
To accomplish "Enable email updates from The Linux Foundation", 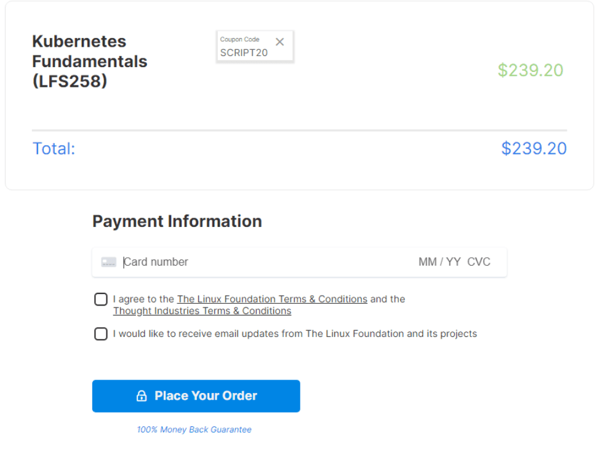I will point(100,334).
